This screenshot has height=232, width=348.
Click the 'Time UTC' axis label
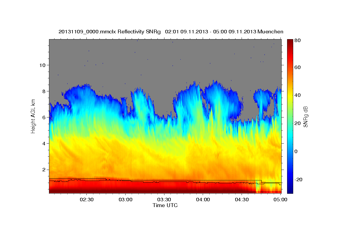165,205
